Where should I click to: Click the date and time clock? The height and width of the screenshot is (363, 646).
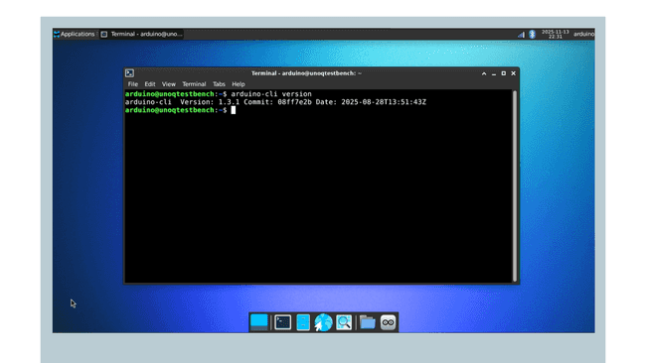point(555,34)
